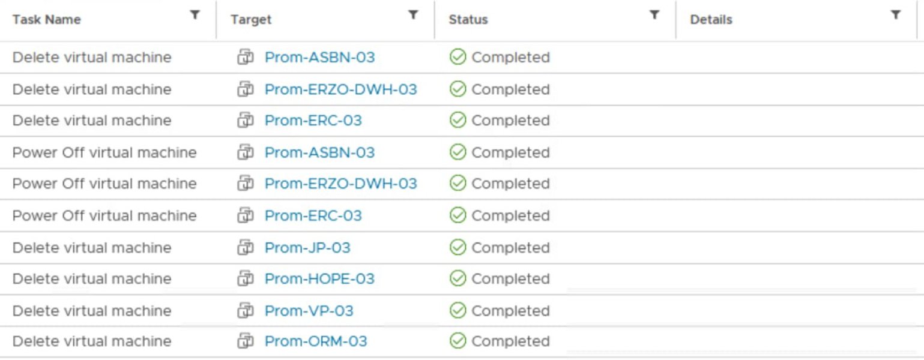924x360 pixels.
Task: Open the Prom-HOPE-03 target link
Action: (x=319, y=279)
